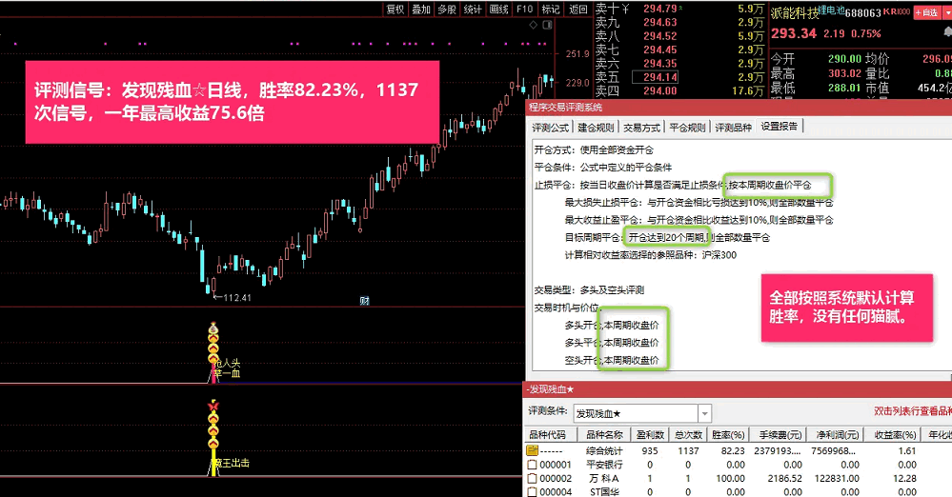Click the 卖十 price 294.79
Screen dimensions: 952x497
click(x=660, y=9)
